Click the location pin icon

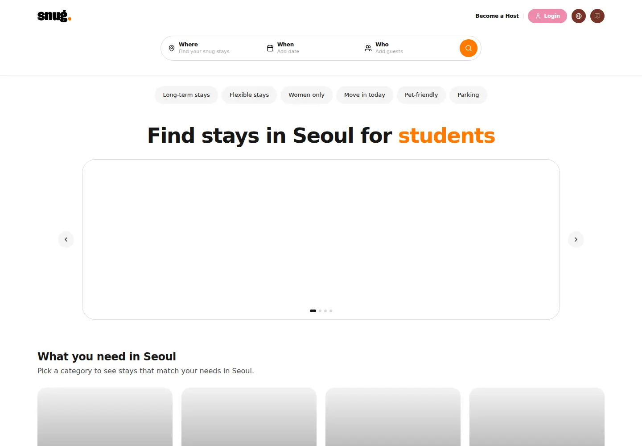(x=172, y=48)
